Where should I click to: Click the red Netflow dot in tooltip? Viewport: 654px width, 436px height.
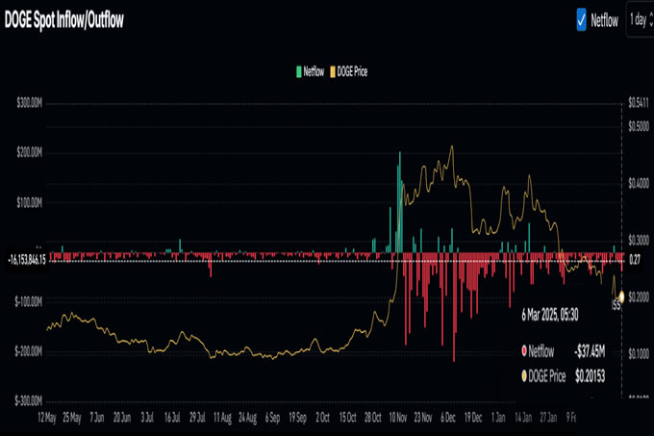(x=523, y=351)
